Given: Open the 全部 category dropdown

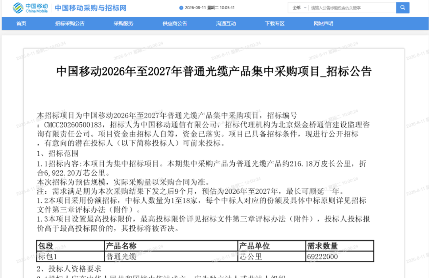Looking at the screenshot, I should point(299,8).
